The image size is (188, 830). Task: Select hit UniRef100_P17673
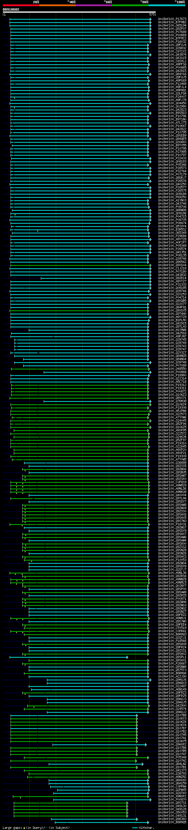tap(172, 19)
